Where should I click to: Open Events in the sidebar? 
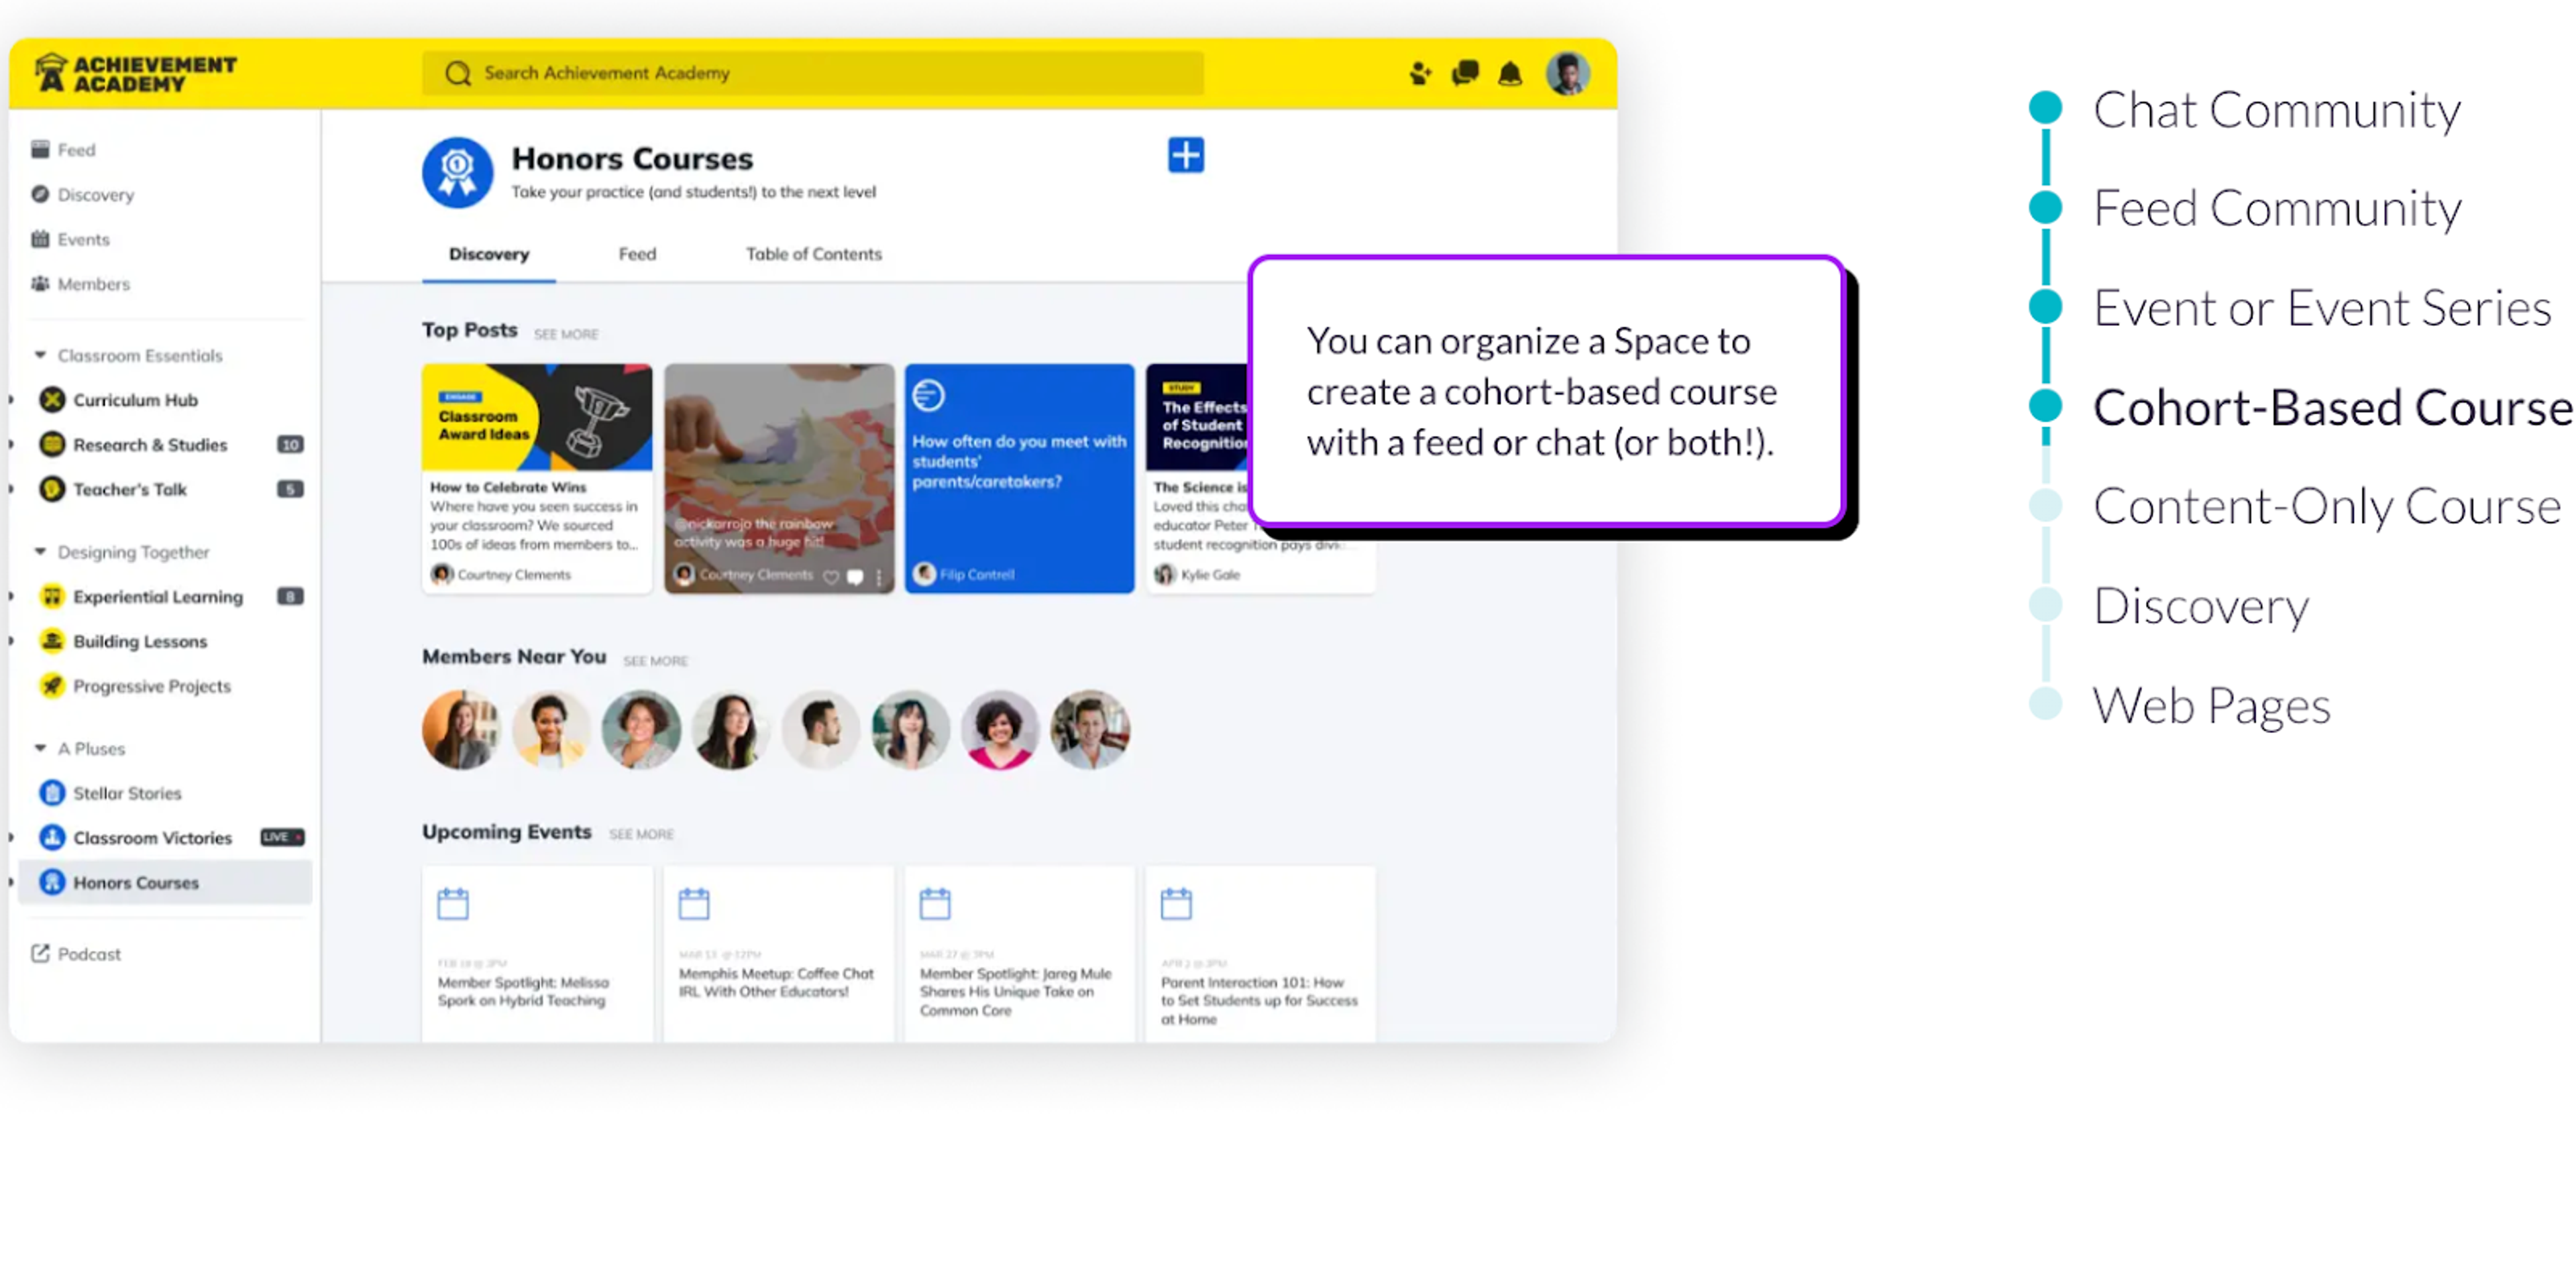(70, 240)
